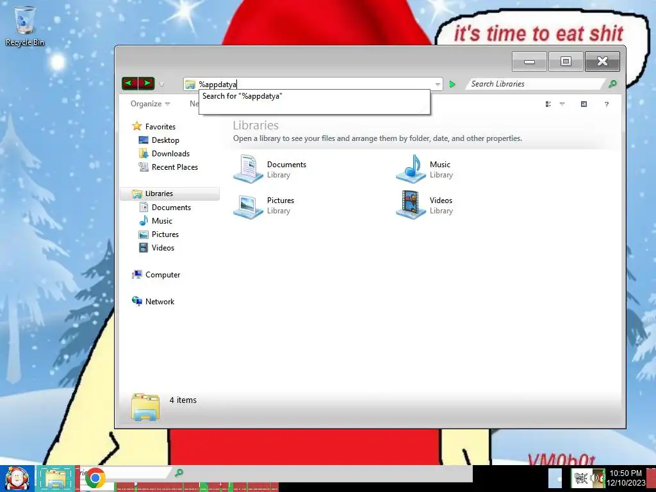Click the green Back arrow button
The height and width of the screenshot is (492, 656).
[x=129, y=83]
